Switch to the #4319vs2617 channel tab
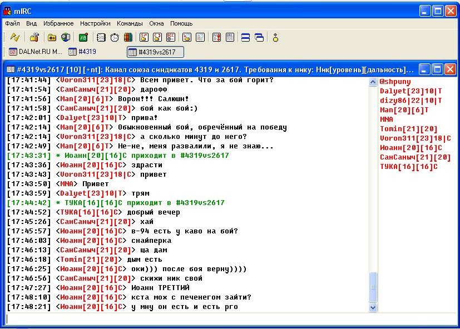The width and height of the screenshot is (460, 329). pyautogui.click(x=156, y=52)
